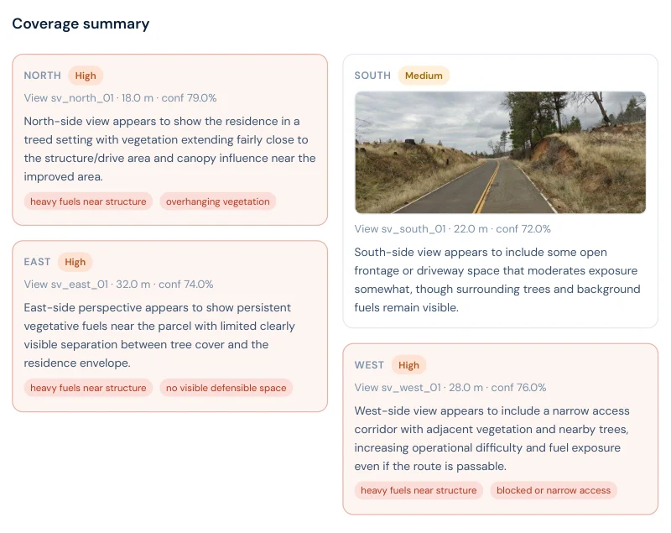The width and height of the screenshot is (671, 533).
Task: Select the SOUTH card label
Action: [x=372, y=76]
